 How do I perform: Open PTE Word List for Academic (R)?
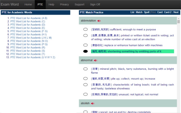pyautogui.click(x=28, y=47)
